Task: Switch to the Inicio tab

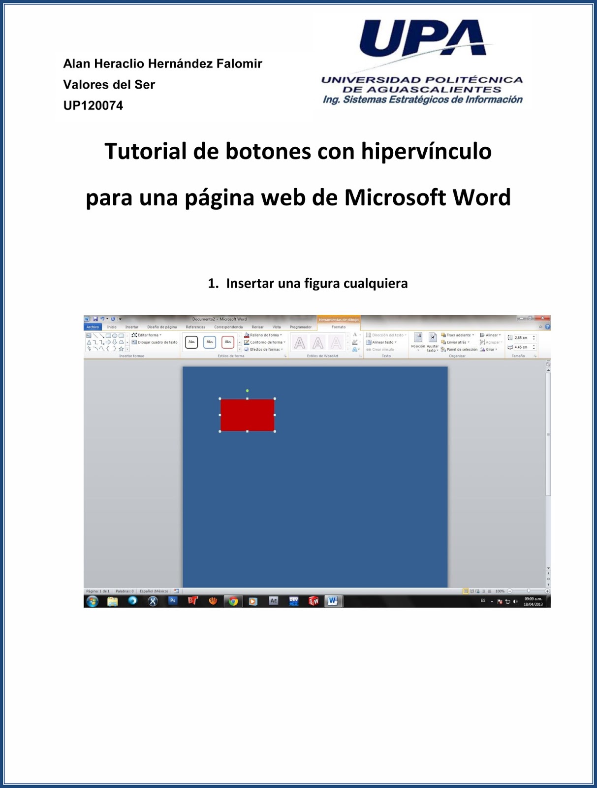Action: [112, 327]
